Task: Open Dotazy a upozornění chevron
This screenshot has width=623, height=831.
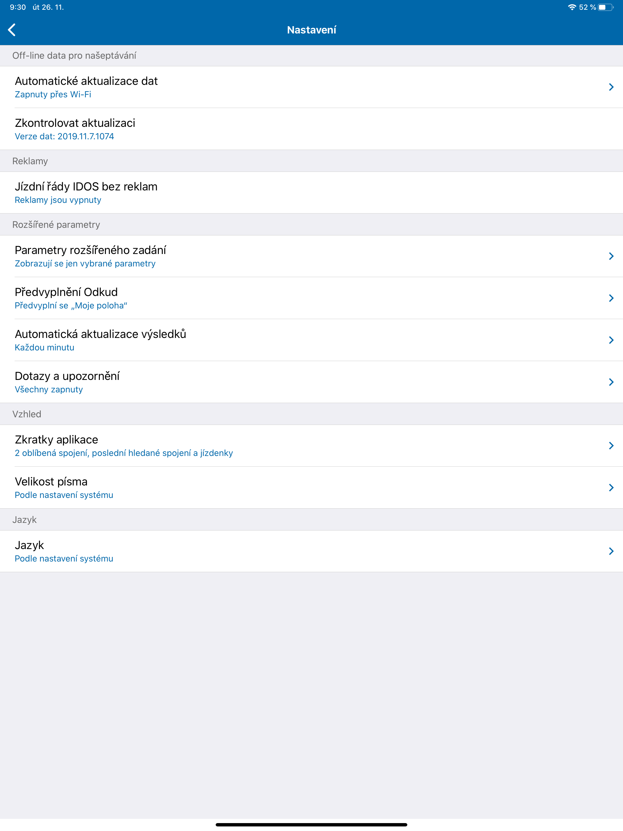Action: click(x=611, y=382)
